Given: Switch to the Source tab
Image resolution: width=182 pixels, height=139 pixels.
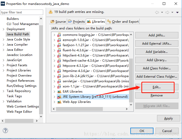Looking at the screenshot, I should coord(58,22).
